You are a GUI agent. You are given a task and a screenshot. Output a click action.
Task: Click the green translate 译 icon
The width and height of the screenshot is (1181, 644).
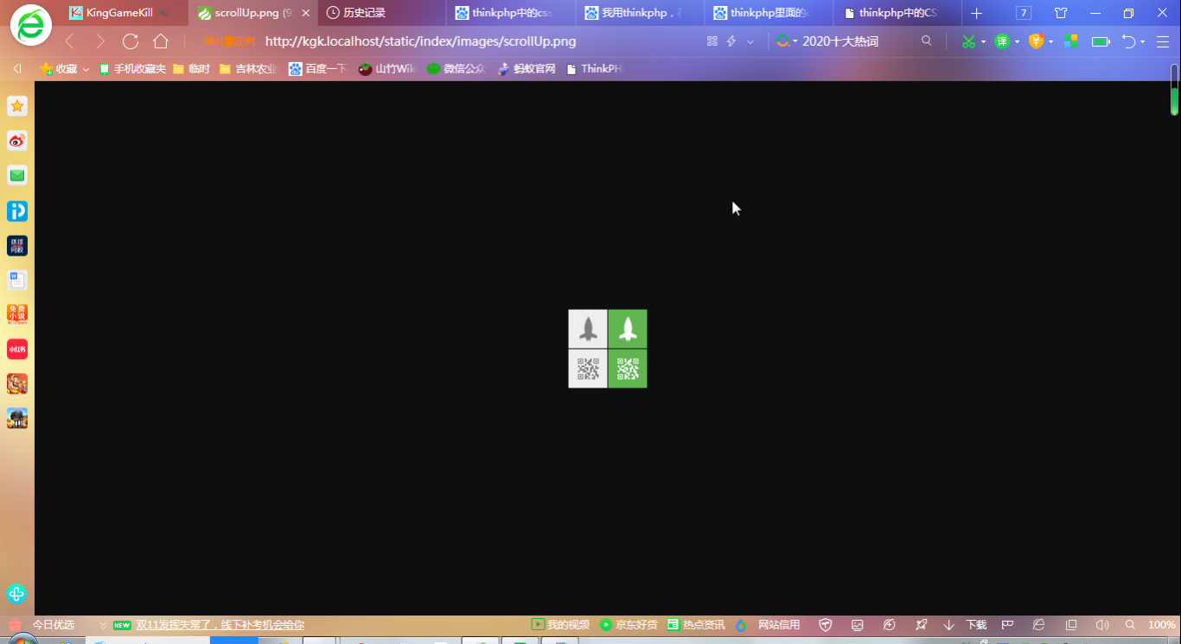click(x=1002, y=41)
